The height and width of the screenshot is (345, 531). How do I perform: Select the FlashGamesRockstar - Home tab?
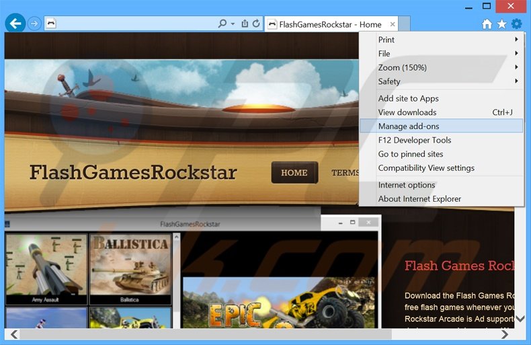[x=330, y=24]
